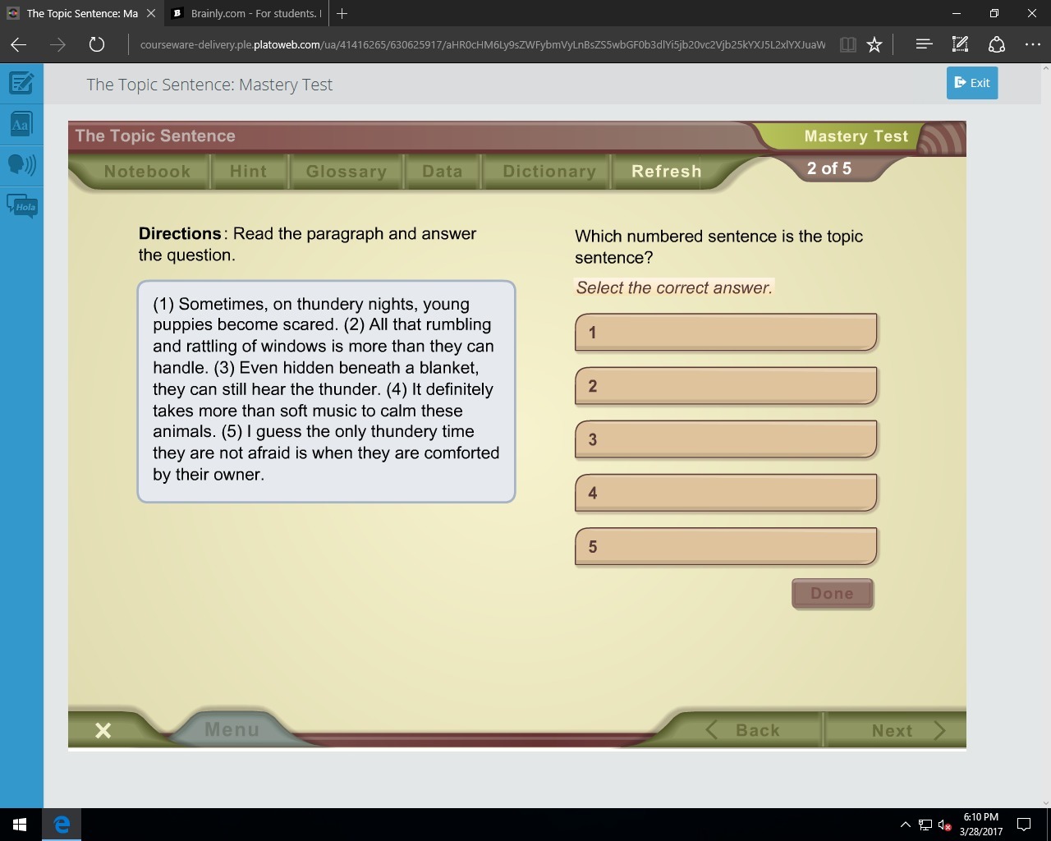Open the Menu button at bottom
This screenshot has width=1051, height=841.
232,729
